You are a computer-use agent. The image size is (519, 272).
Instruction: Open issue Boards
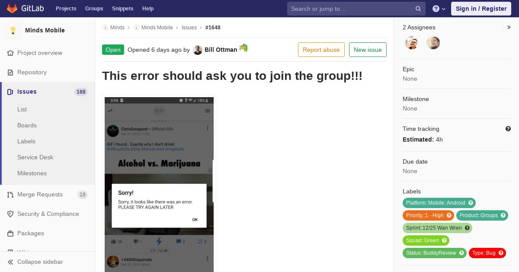[27, 125]
